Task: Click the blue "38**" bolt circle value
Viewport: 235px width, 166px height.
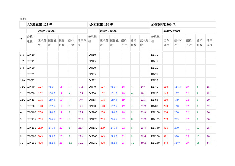Action: click(177, 143)
